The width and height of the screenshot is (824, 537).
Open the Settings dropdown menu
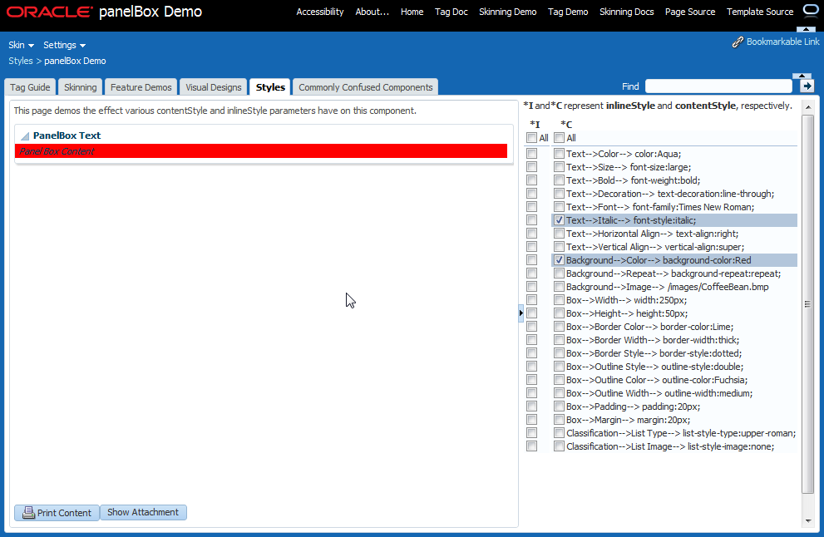pyautogui.click(x=64, y=45)
